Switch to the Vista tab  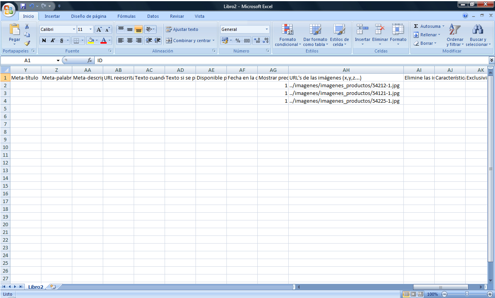click(199, 16)
